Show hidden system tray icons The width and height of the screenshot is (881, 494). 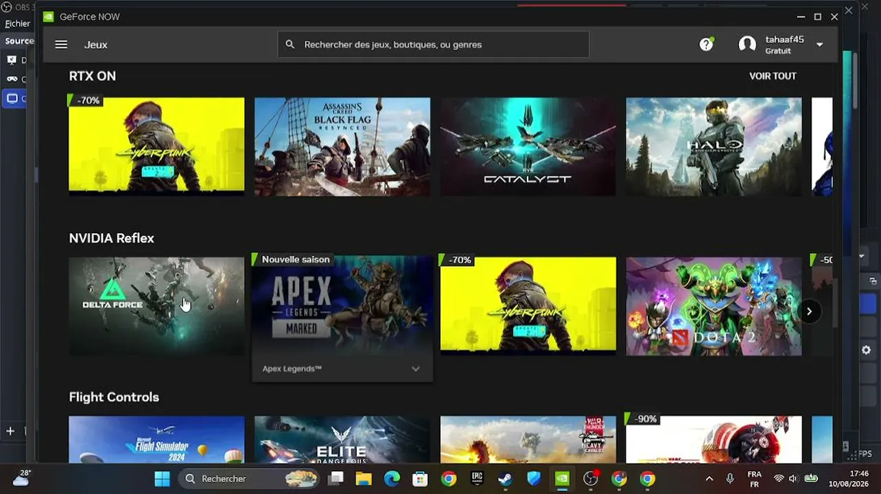709,479
